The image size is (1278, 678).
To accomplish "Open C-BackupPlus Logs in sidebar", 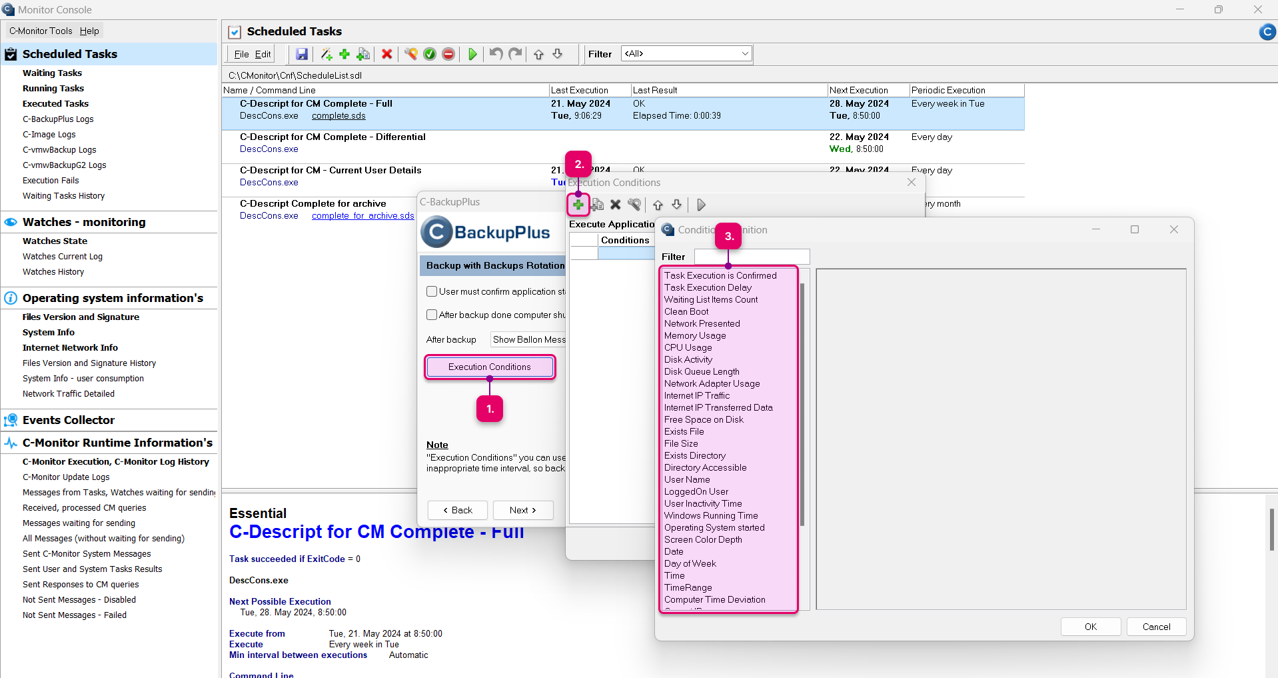I will [58, 119].
